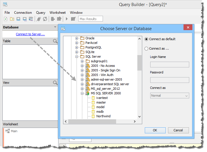Click the Northwind database icon
This screenshot has width=207, height=152.
pyautogui.click(x=93, y=116)
